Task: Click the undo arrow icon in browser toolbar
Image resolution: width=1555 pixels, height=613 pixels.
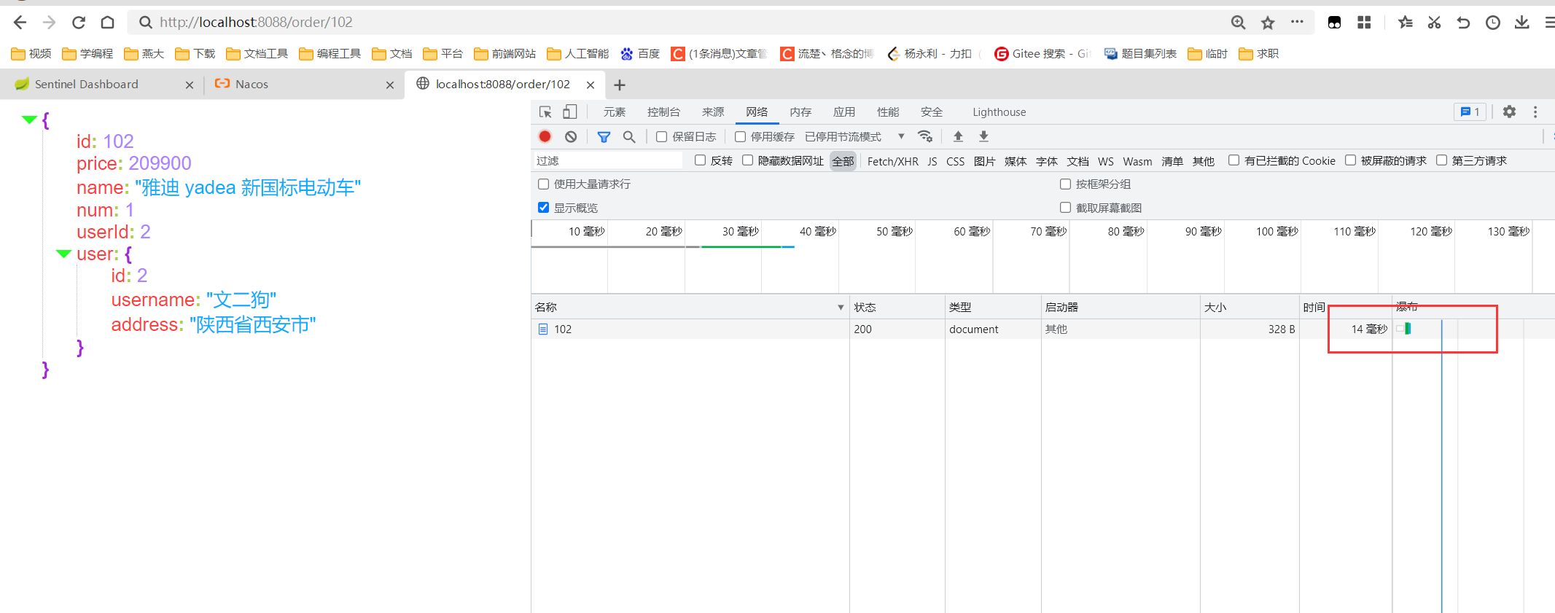Action: point(1463,23)
